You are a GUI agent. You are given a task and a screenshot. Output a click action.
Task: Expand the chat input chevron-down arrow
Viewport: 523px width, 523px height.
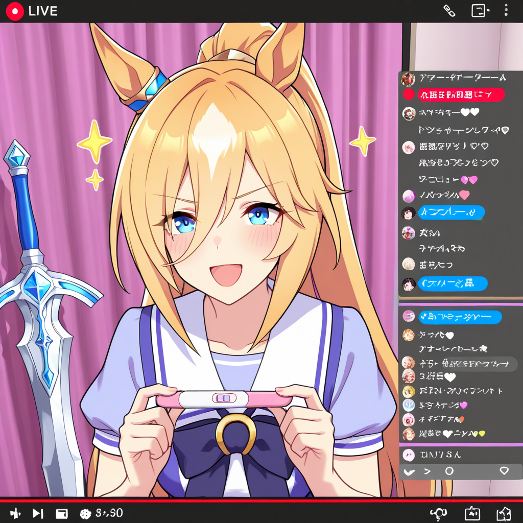(408, 471)
